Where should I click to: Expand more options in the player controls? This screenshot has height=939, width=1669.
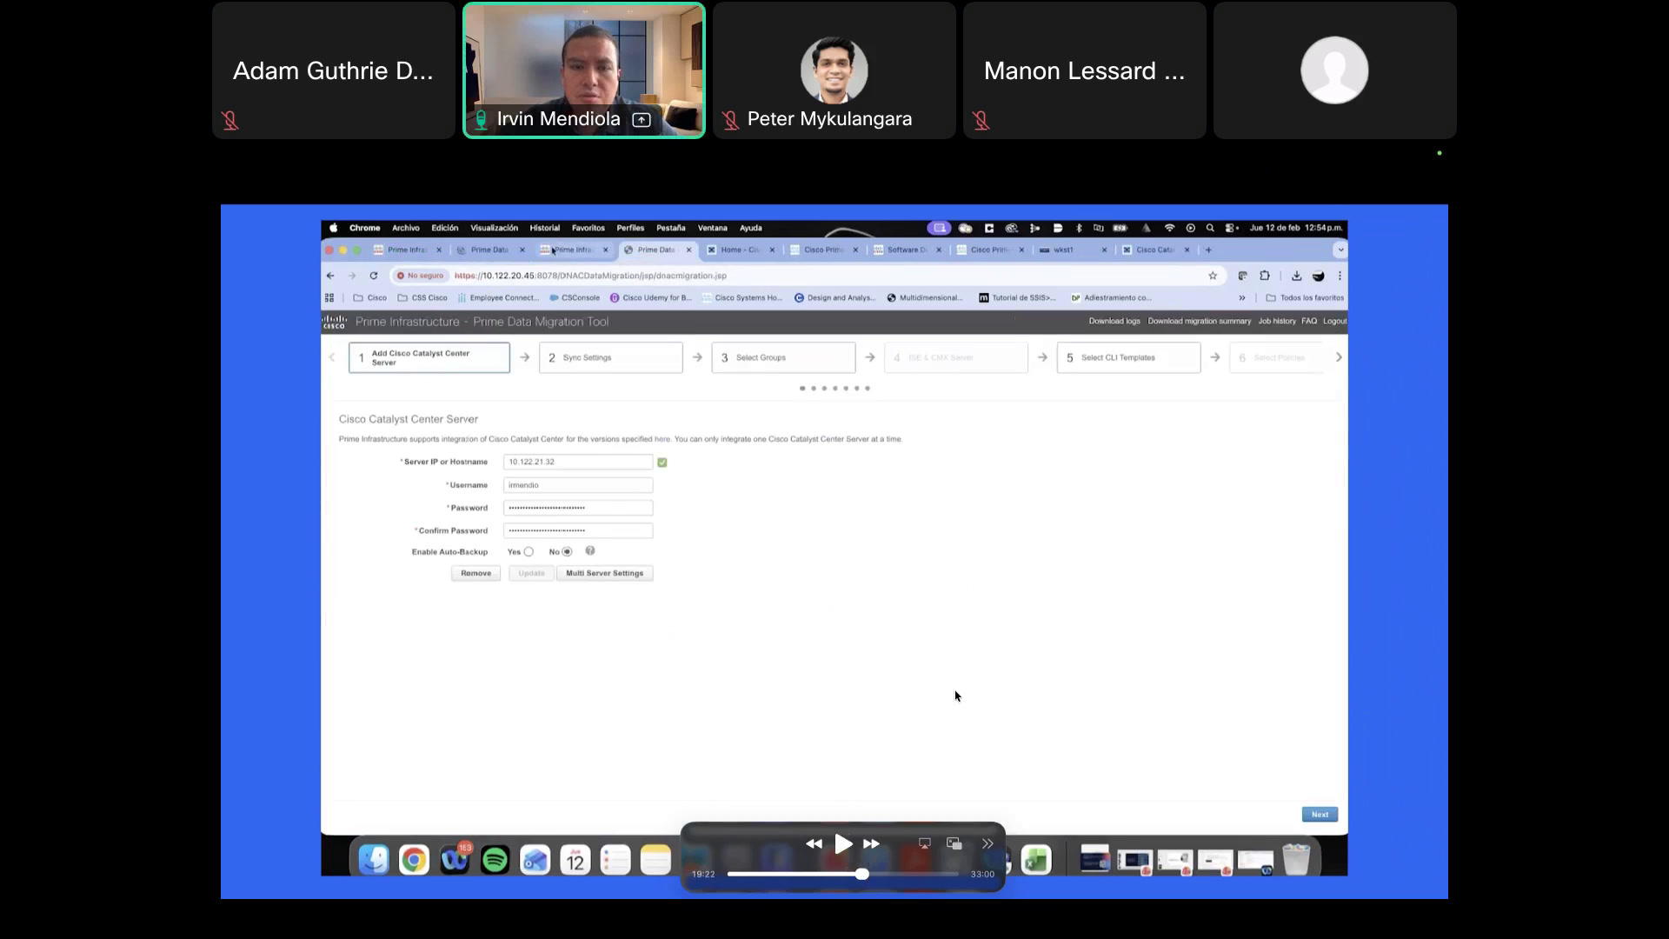coord(987,843)
